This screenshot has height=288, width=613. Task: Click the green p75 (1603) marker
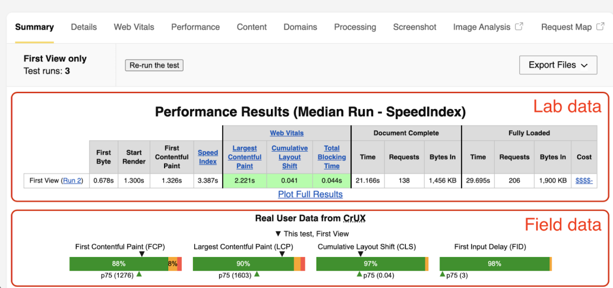257,274
